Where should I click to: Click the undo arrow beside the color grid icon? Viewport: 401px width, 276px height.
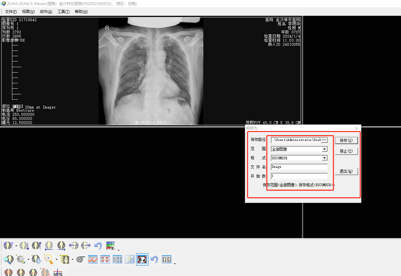pos(98,245)
